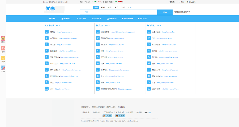239x127 pixels.
Task: Open the http://www.google.com link
Action: [x=115, y=51]
